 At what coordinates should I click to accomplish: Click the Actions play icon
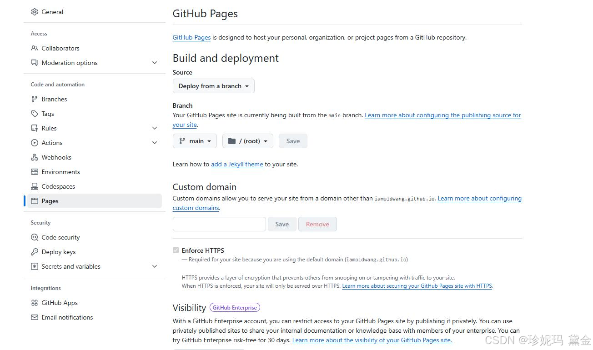point(35,143)
